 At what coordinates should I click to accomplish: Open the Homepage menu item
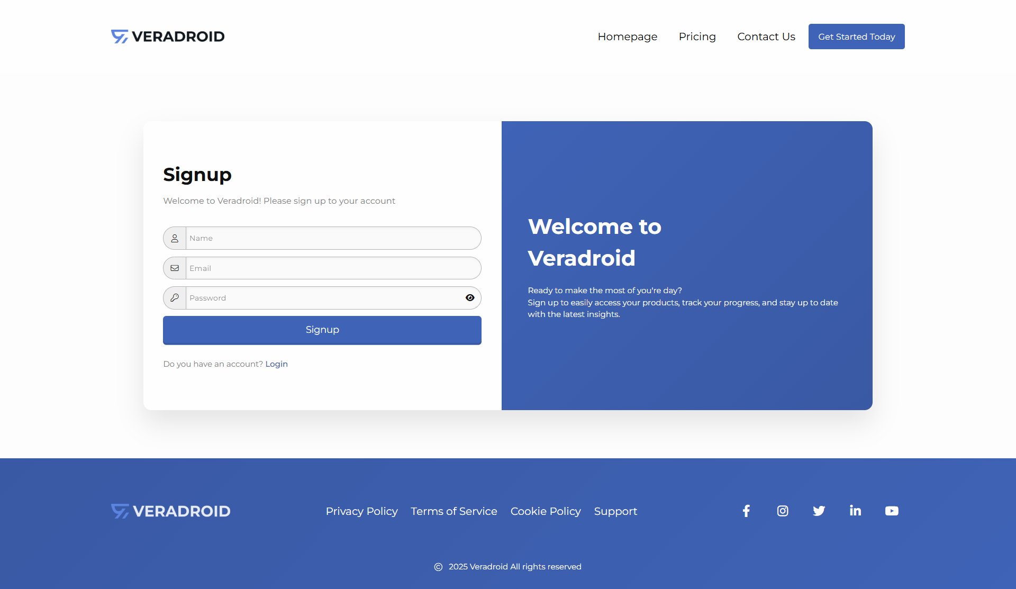click(x=628, y=37)
